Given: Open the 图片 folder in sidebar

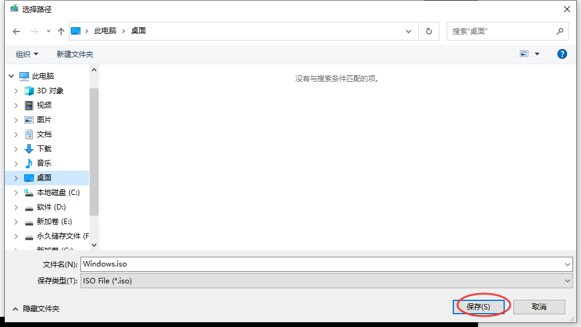Looking at the screenshot, I should click(x=44, y=120).
